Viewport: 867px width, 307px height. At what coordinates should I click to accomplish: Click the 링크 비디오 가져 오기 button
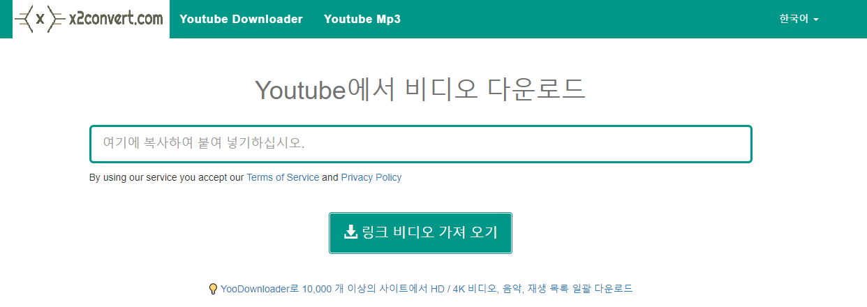420,233
